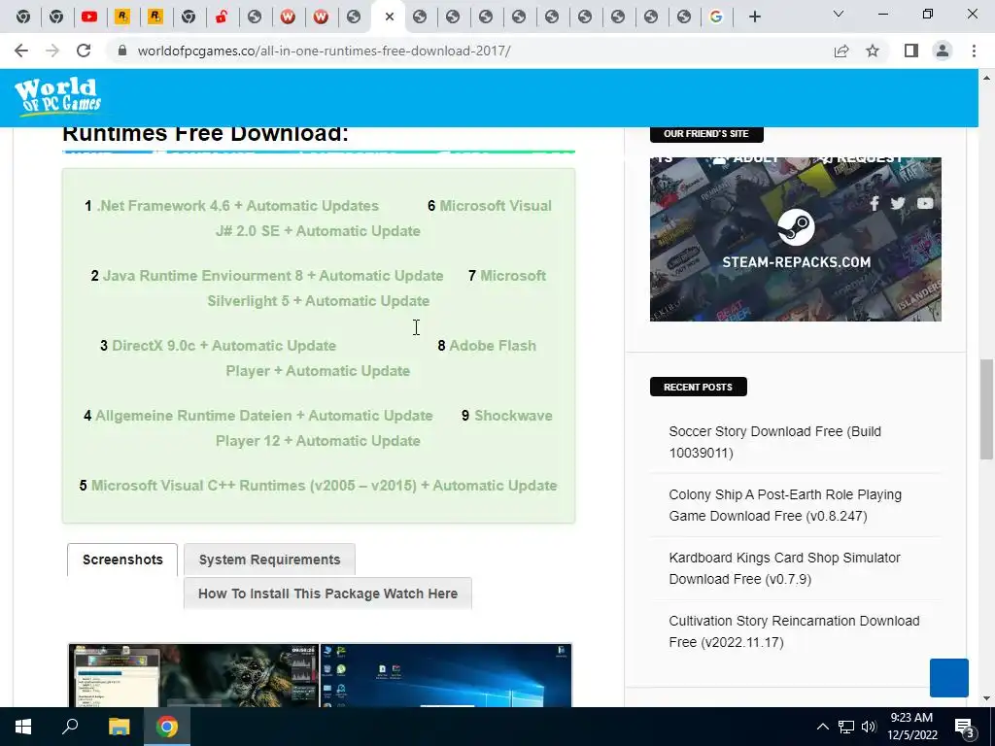Viewport: 995px width, 746px height.
Task: Open a new browser tab
Action: coord(754,17)
